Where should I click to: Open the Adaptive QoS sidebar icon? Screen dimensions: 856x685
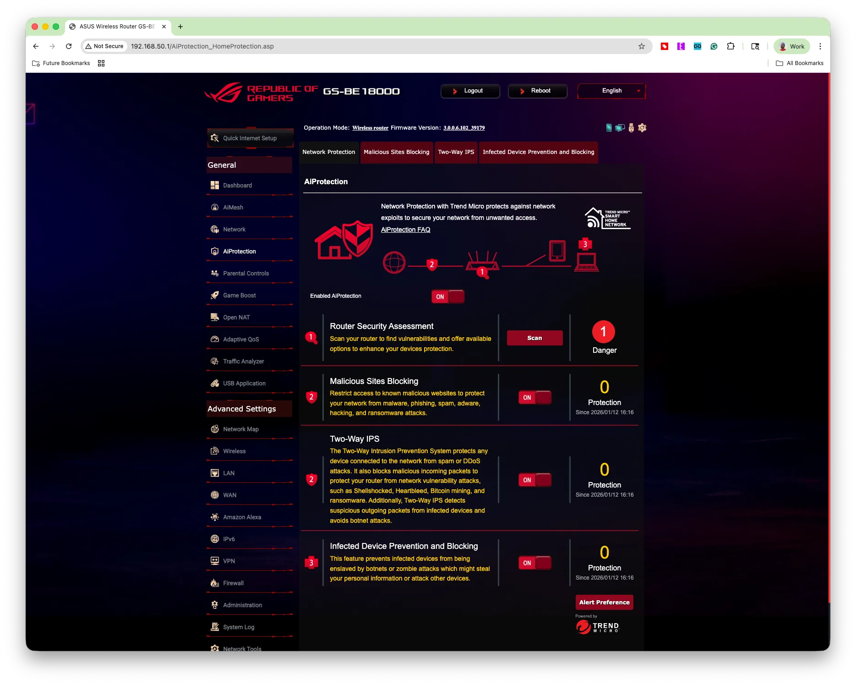coord(214,339)
